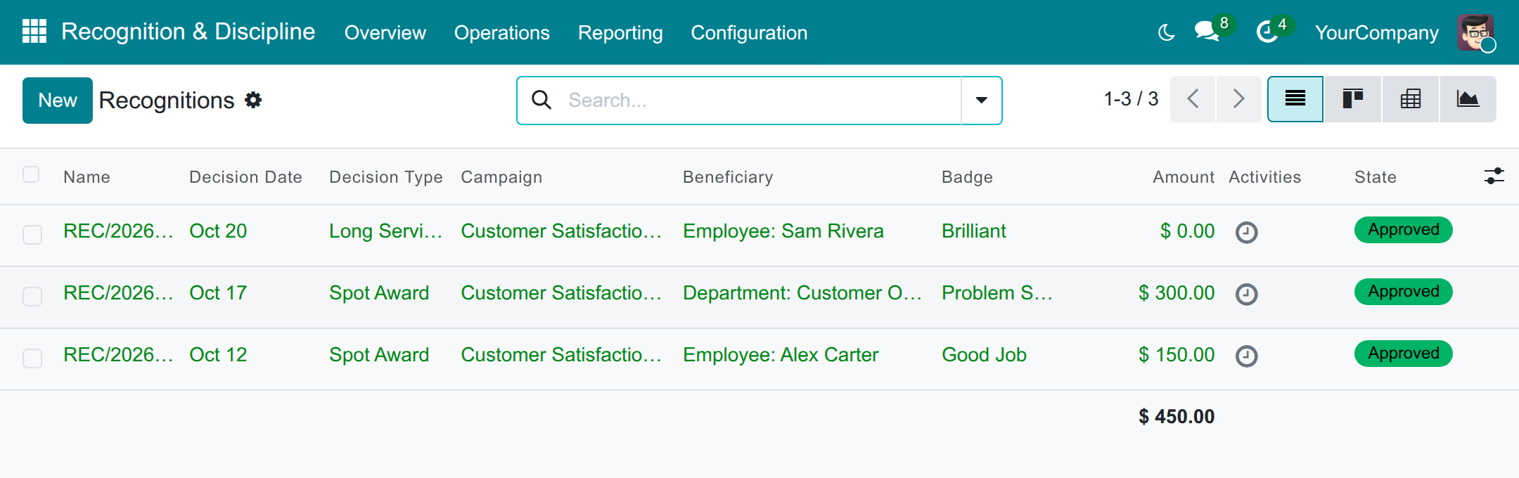Open the optional columns adjust settings
This screenshot has height=478, width=1519.
[1494, 176]
